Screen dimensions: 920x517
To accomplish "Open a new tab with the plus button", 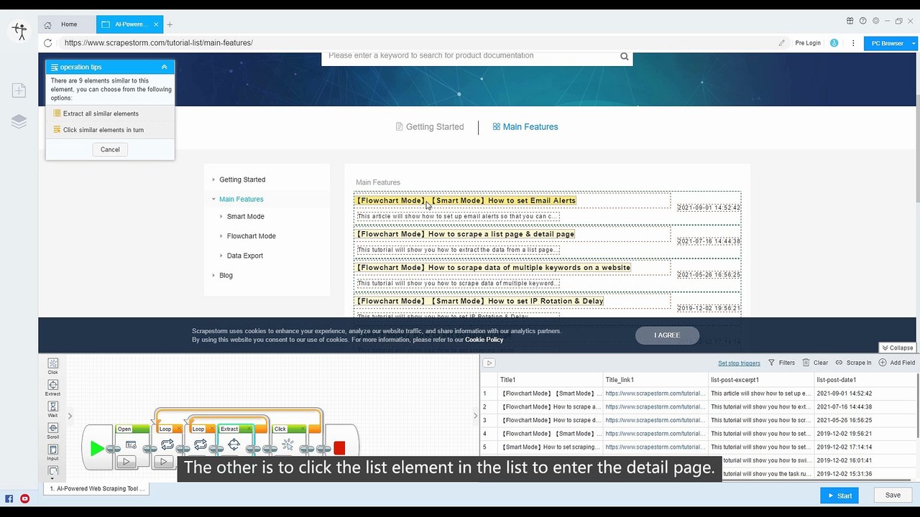I will tap(170, 24).
